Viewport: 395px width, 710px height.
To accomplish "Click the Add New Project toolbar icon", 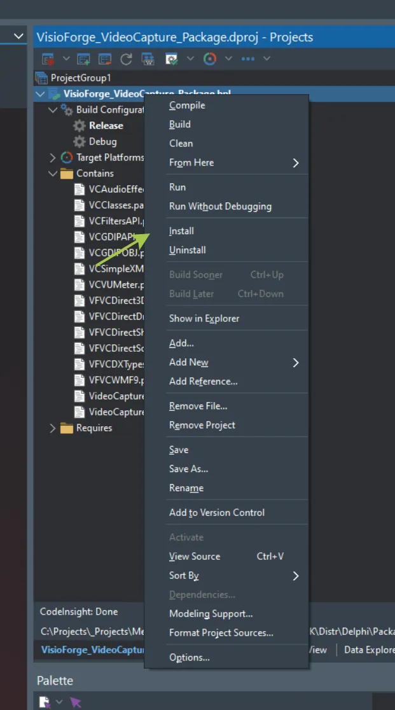I will click(83, 59).
